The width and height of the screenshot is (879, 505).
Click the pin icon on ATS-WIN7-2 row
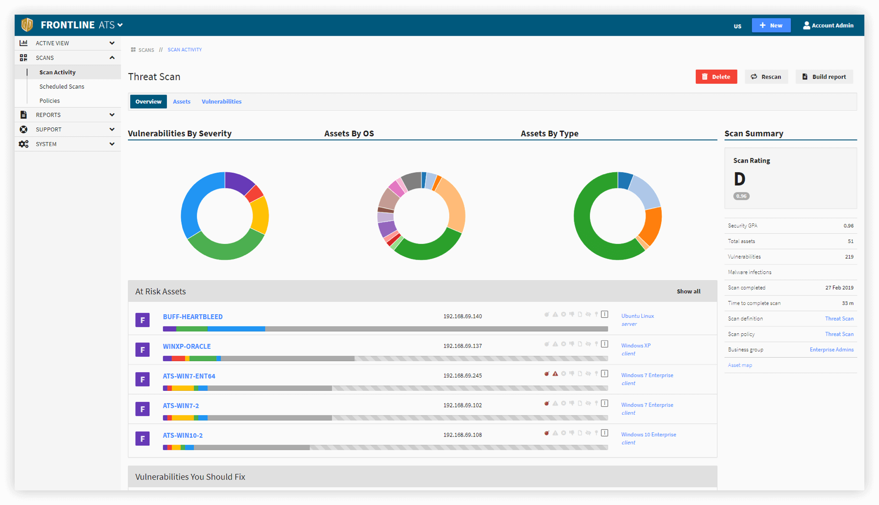596,404
